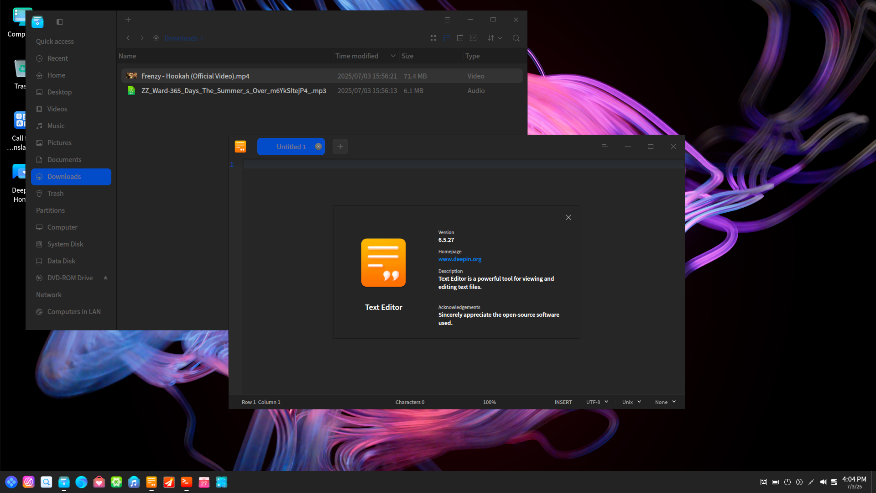Open the Text Editor hamburger menu

(605, 147)
